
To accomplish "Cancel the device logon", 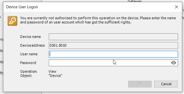I will [x=166, y=84].
